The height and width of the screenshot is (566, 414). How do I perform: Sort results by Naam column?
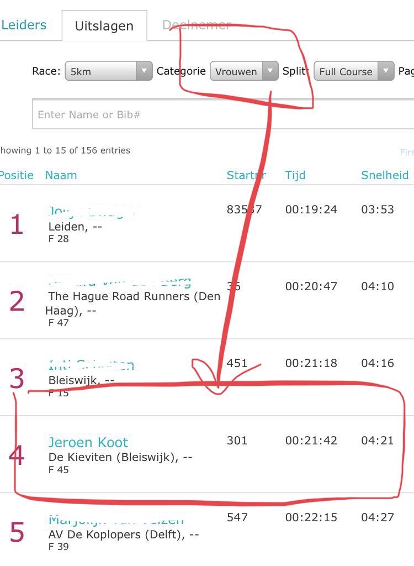(x=61, y=175)
